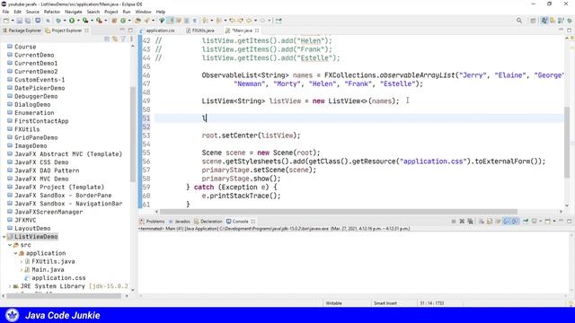Run the program with the green Run button
The image size is (575, 323).
[x=72, y=21]
